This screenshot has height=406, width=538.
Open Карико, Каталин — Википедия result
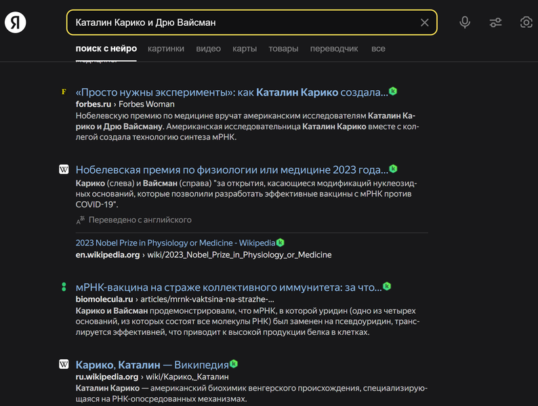pyautogui.click(x=152, y=365)
